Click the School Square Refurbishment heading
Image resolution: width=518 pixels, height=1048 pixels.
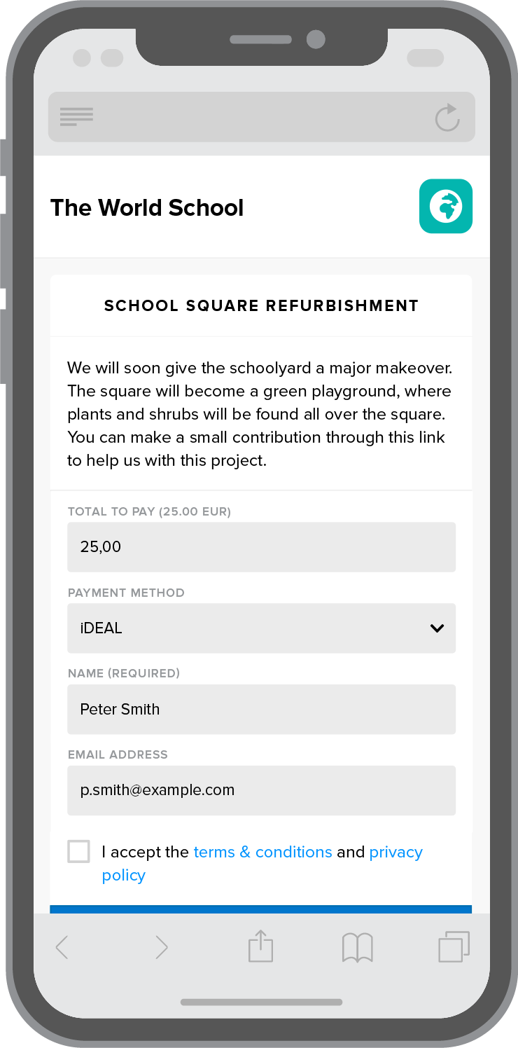tap(261, 306)
